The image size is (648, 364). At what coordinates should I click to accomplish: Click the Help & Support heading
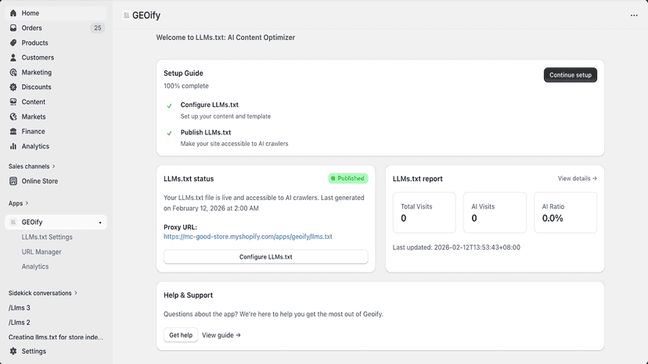tap(188, 295)
